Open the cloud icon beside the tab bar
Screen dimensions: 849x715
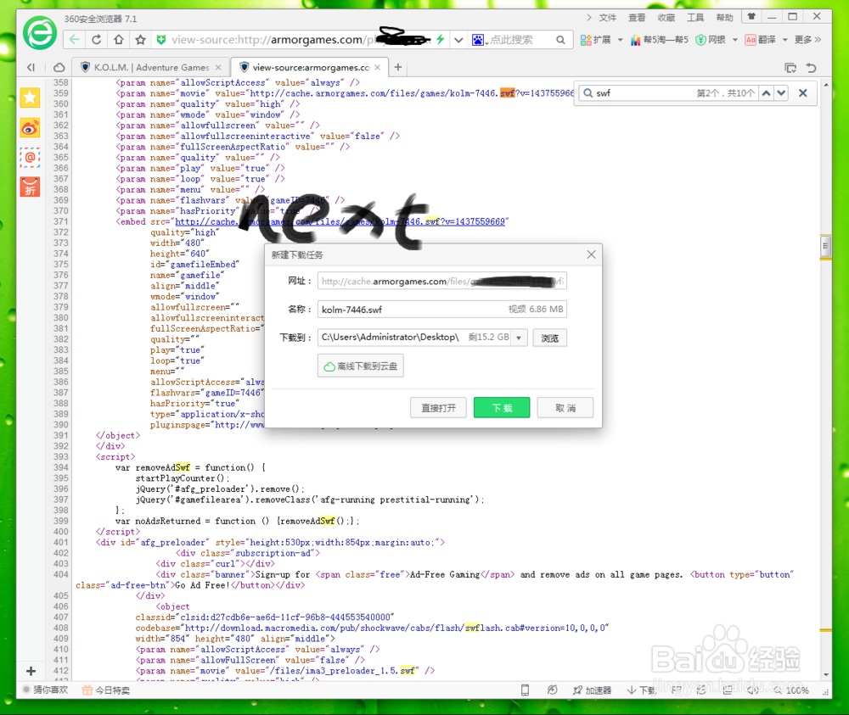click(59, 67)
